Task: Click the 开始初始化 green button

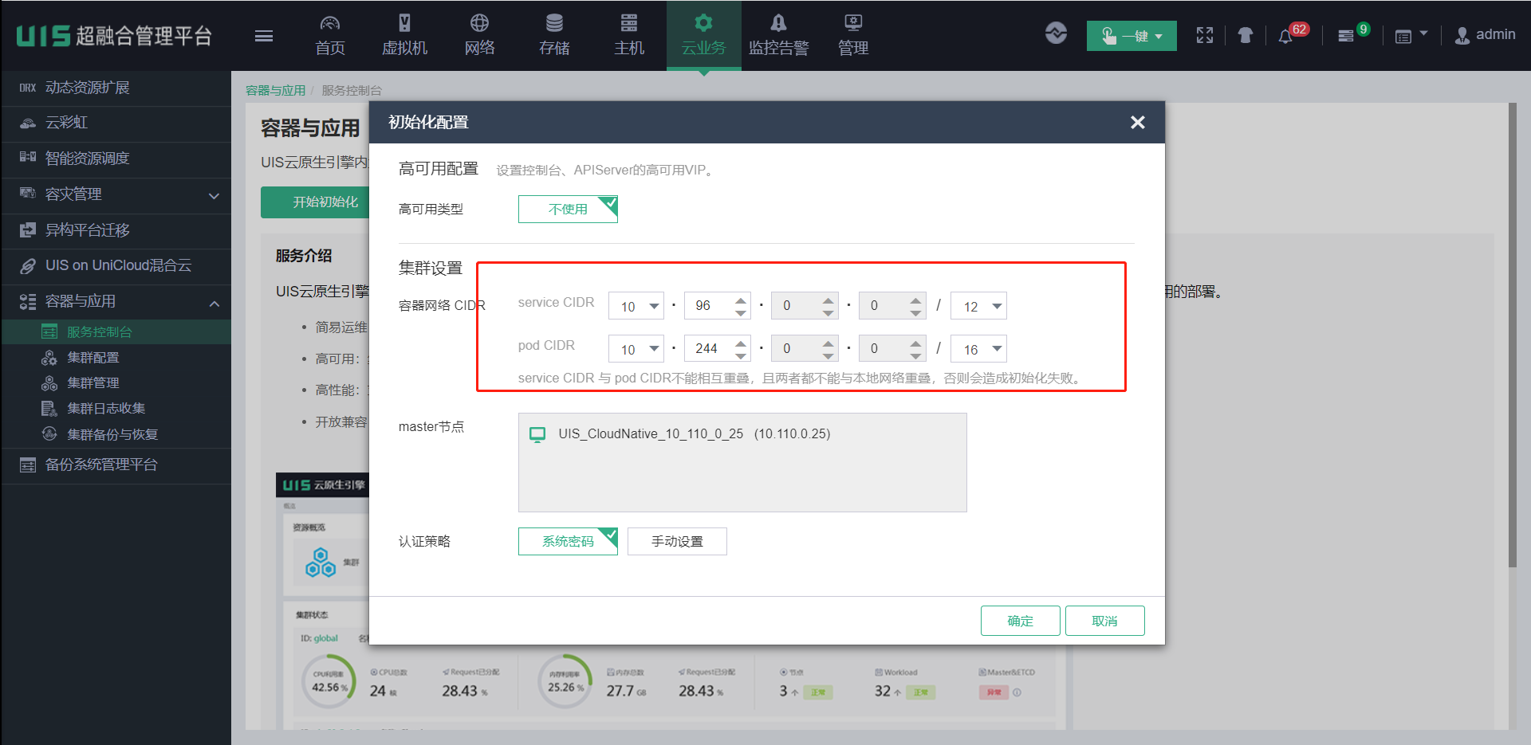Action: [x=316, y=202]
